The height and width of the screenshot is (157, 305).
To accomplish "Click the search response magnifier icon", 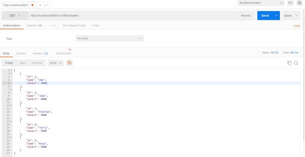I will (x=296, y=63).
